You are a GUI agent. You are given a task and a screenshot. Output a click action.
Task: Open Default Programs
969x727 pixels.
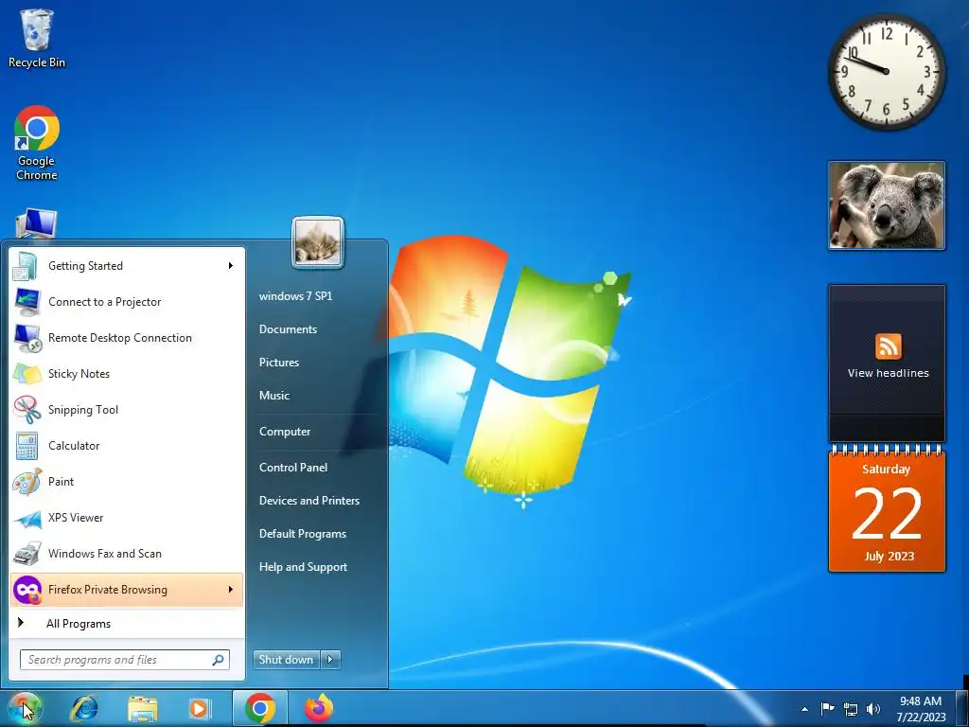coord(302,534)
